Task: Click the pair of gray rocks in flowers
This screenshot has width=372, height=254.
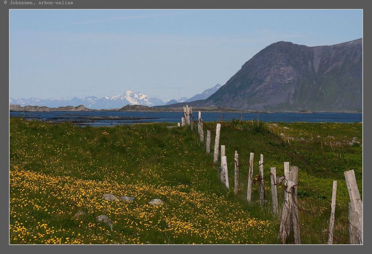Action: pyautogui.click(x=118, y=198)
